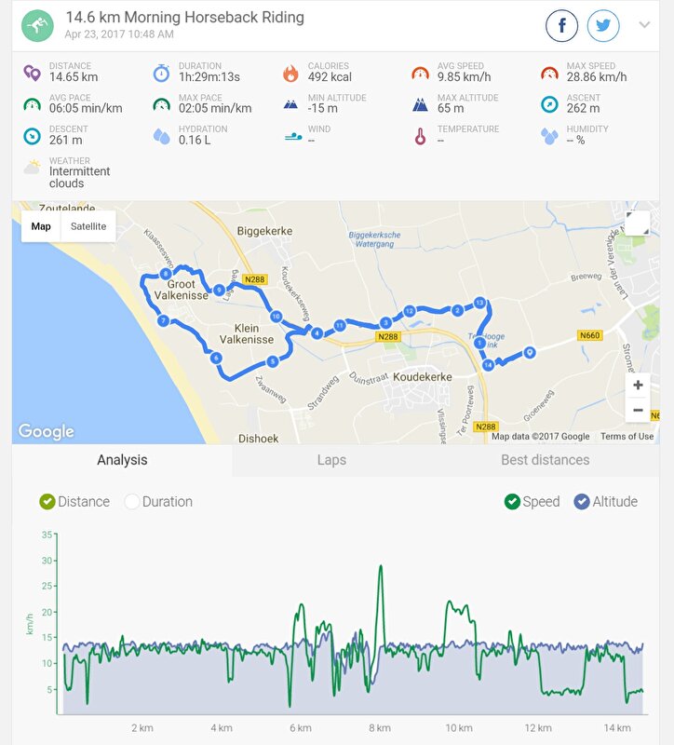Image resolution: width=674 pixels, height=745 pixels.
Task: Select Distance for the chart axis
Action: [74, 502]
